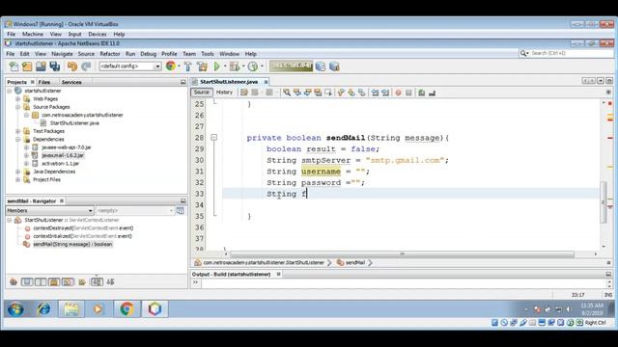Image resolution: width=618 pixels, height=347 pixels.
Task: Expand the Test Packages node
Action: 17,131
